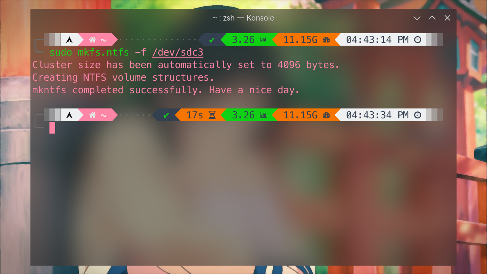Click the RAM gauge icon in 04:43:34 prompt

[x=326, y=115]
